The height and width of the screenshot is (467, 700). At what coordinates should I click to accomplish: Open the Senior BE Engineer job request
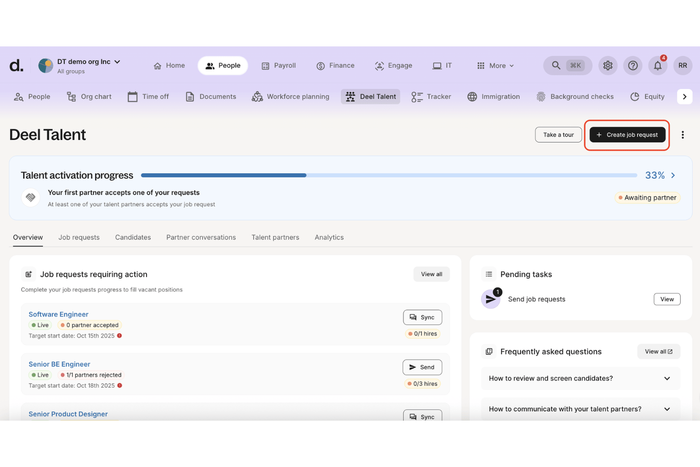tap(60, 364)
